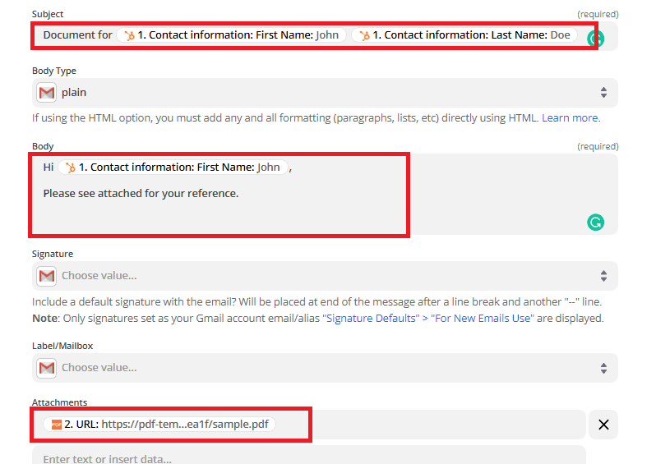Click the Signature Defaults link text

[x=370, y=318]
